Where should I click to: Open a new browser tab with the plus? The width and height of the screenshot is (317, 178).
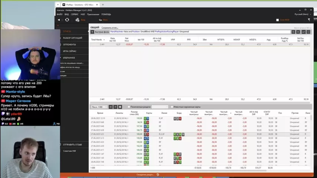point(103,5)
